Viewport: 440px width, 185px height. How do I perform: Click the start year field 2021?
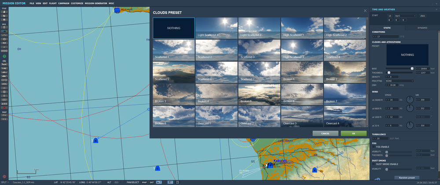[423, 16]
